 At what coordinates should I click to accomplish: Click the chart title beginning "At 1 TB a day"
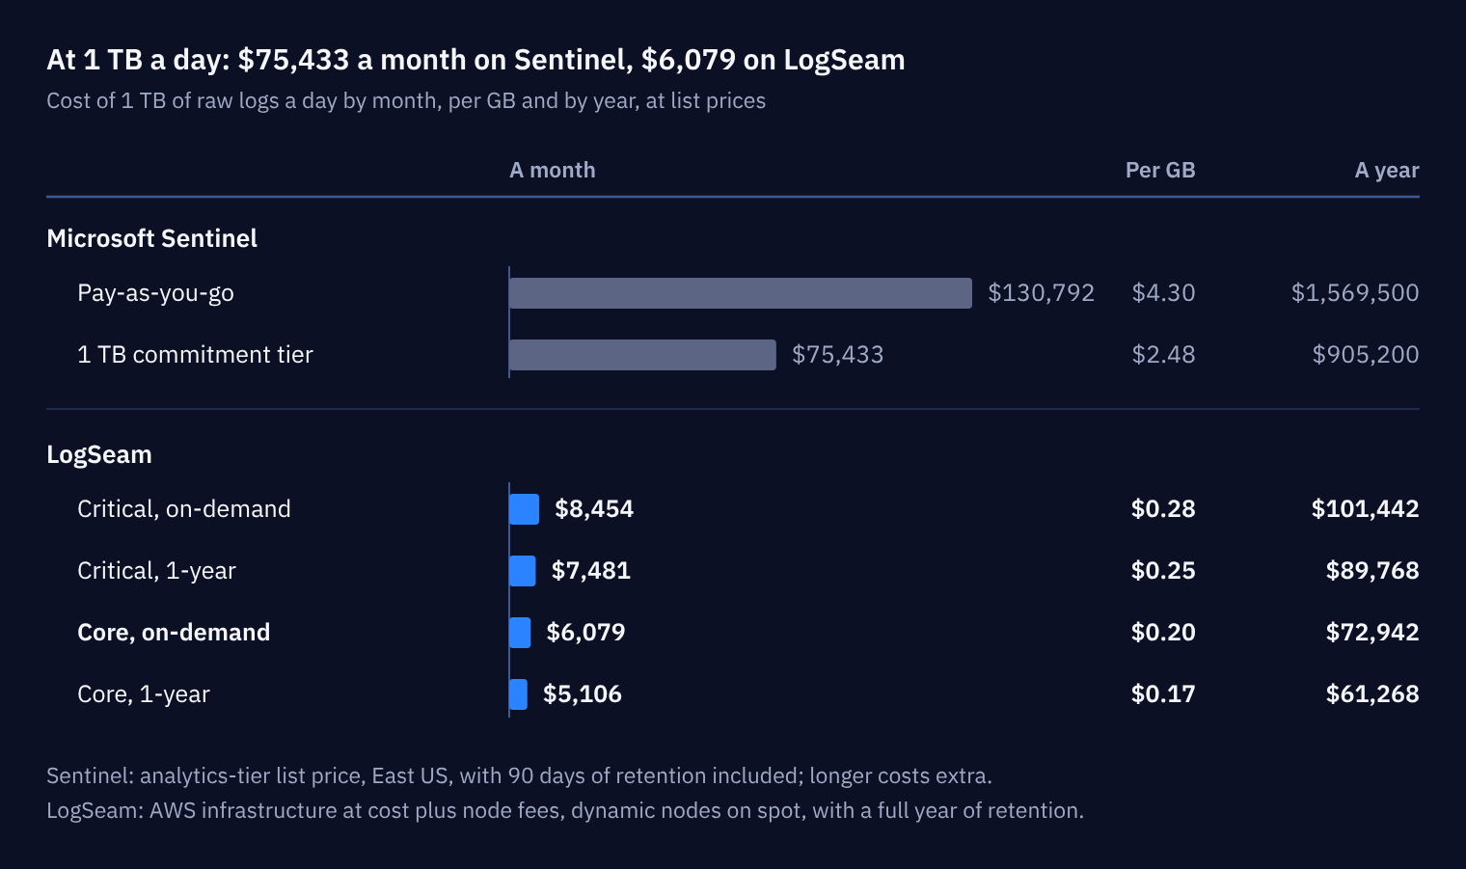coord(475,60)
